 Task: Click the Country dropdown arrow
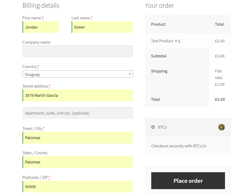point(130,74)
